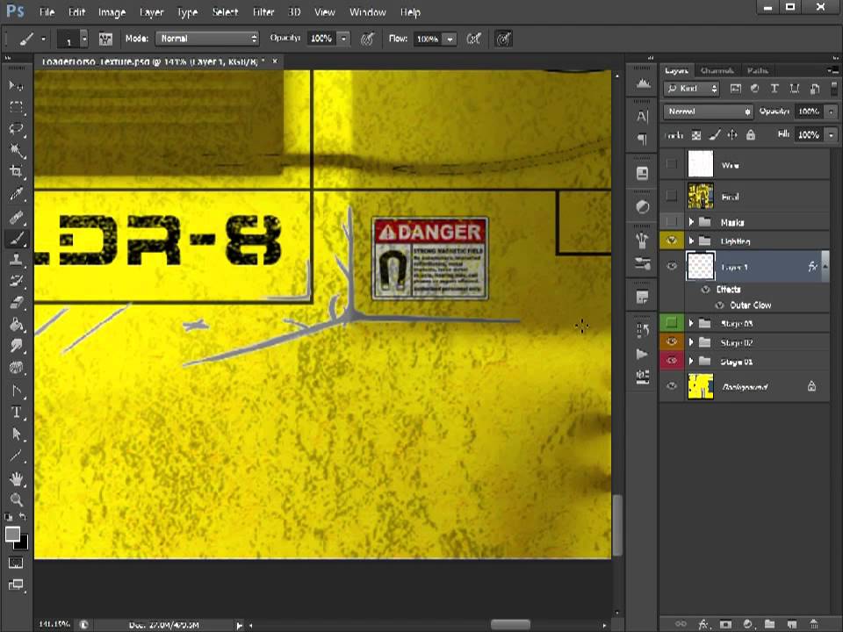This screenshot has width=843, height=632.
Task: Open the Brush Preset picker arrow
Action: tap(84, 39)
